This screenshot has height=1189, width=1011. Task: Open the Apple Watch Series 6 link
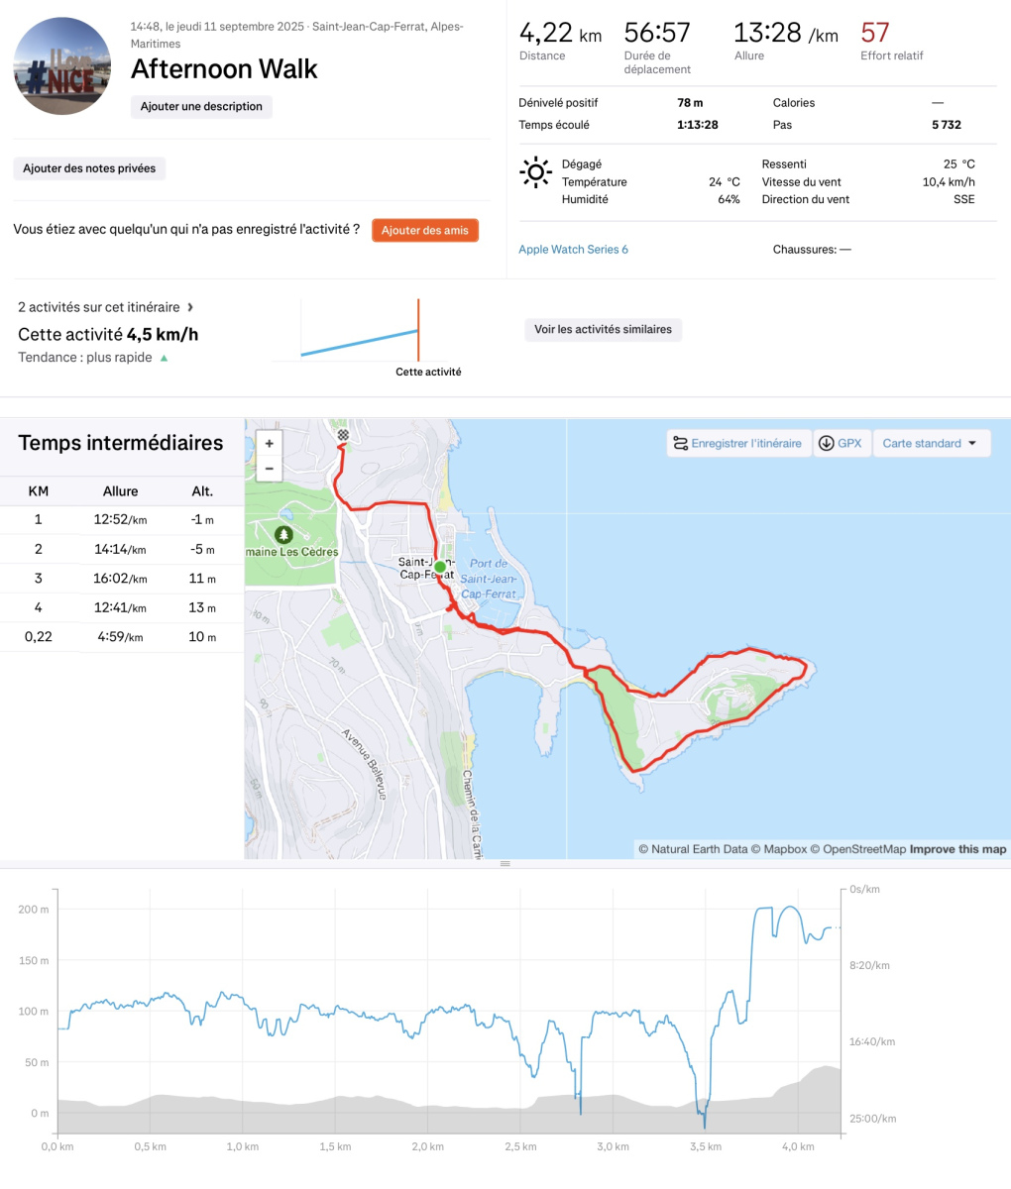pyautogui.click(x=573, y=249)
